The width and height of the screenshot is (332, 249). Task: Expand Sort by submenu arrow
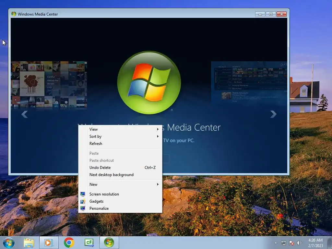point(158,136)
